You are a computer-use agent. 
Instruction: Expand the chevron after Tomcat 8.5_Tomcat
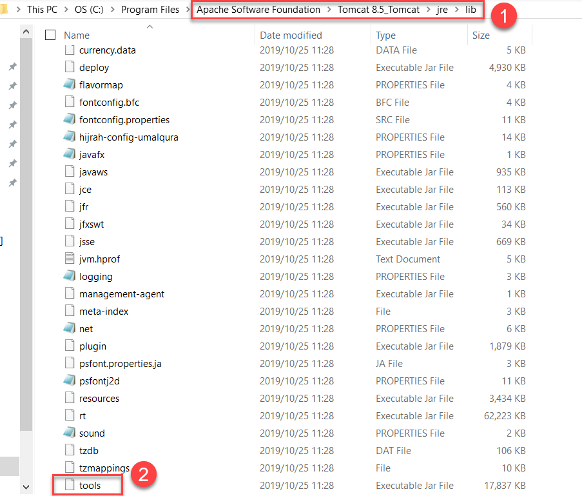pos(429,9)
